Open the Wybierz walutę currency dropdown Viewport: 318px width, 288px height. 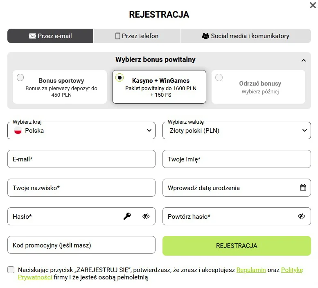tap(237, 131)
